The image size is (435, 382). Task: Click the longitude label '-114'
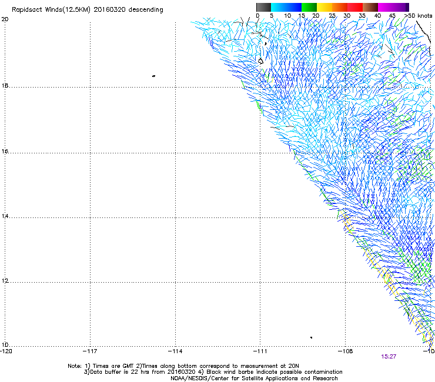175,351
